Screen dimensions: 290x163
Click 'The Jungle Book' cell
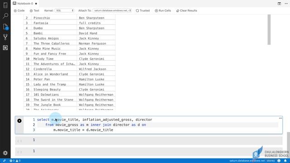[47, 105]
